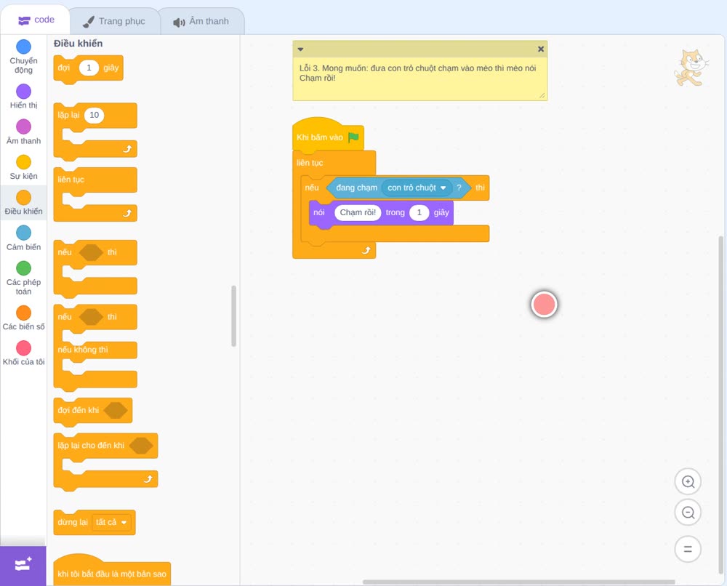Click the 10 value in lặp lại block
This screenshot has width=727, height=586.
click(x=94, y=115)
